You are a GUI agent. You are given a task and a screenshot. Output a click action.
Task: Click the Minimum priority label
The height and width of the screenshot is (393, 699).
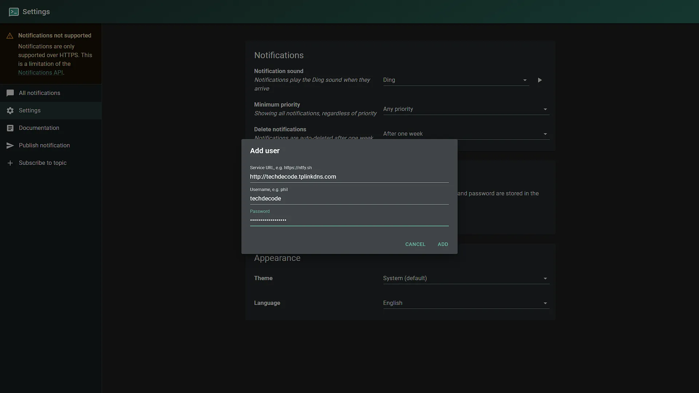click(277, 105)
